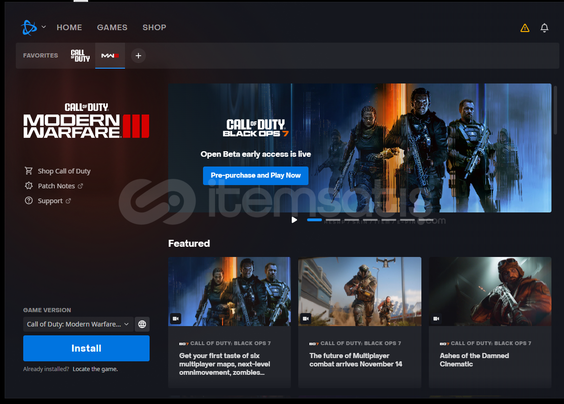
Task: Jump to the second carousel slide indicator
Action: pos(333,220)
